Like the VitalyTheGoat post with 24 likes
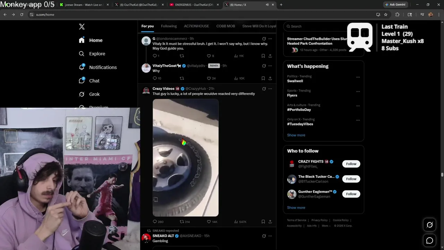Viewport: 444px width, 250px height. pos(209,78)
